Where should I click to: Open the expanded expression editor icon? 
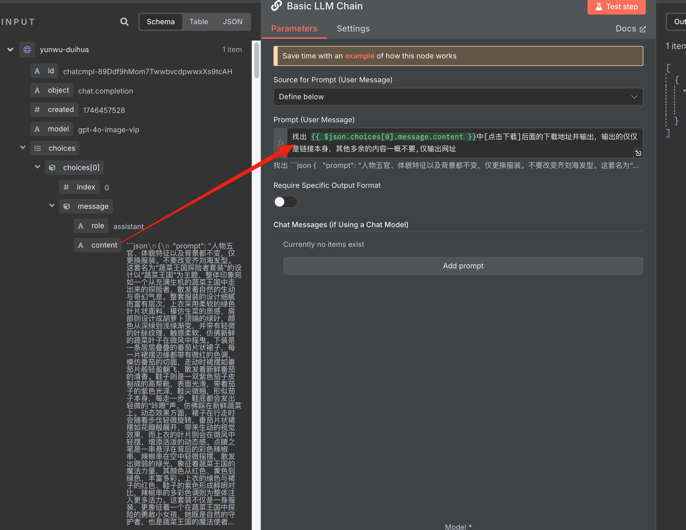638,153
